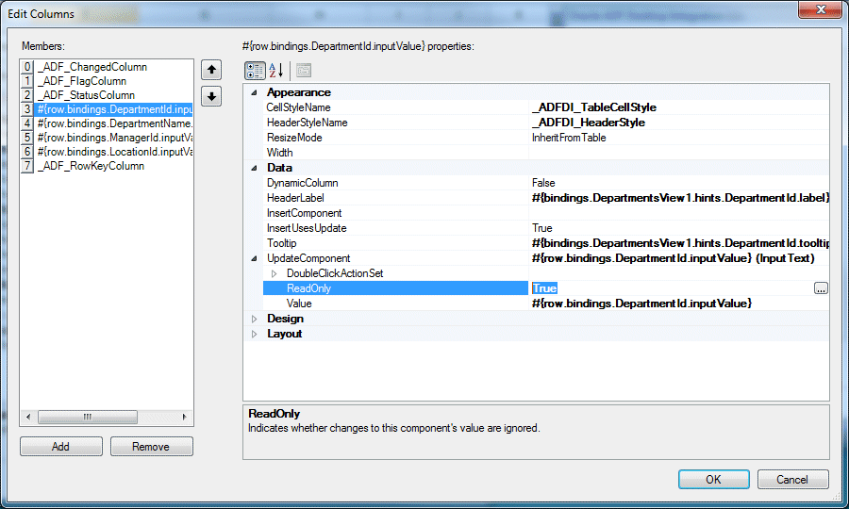This screenshot has width=849, height=509.
Task: Select the ReadOnly property name
Action: click(308, 288)
